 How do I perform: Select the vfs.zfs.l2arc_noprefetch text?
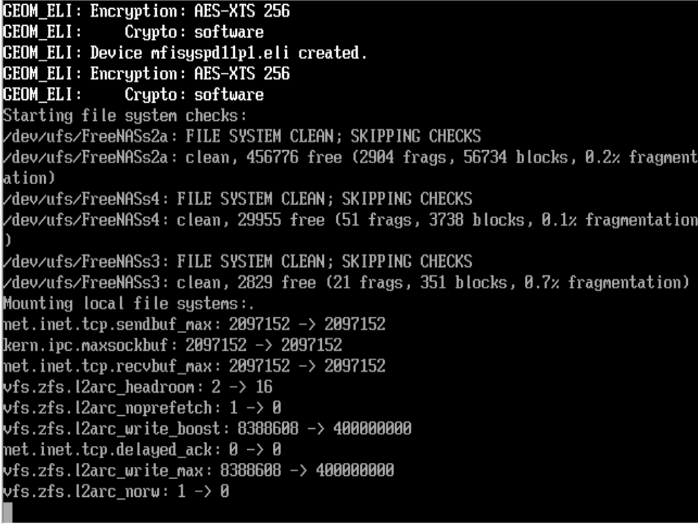[x=106, y=408]
